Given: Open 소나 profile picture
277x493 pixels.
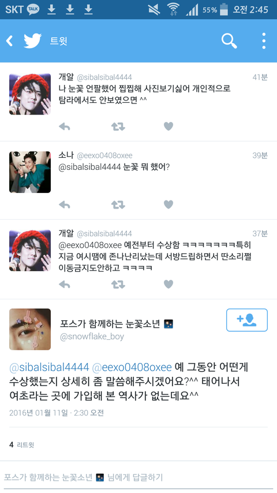Looking at the screenshot, I should (x=30, y=172).
